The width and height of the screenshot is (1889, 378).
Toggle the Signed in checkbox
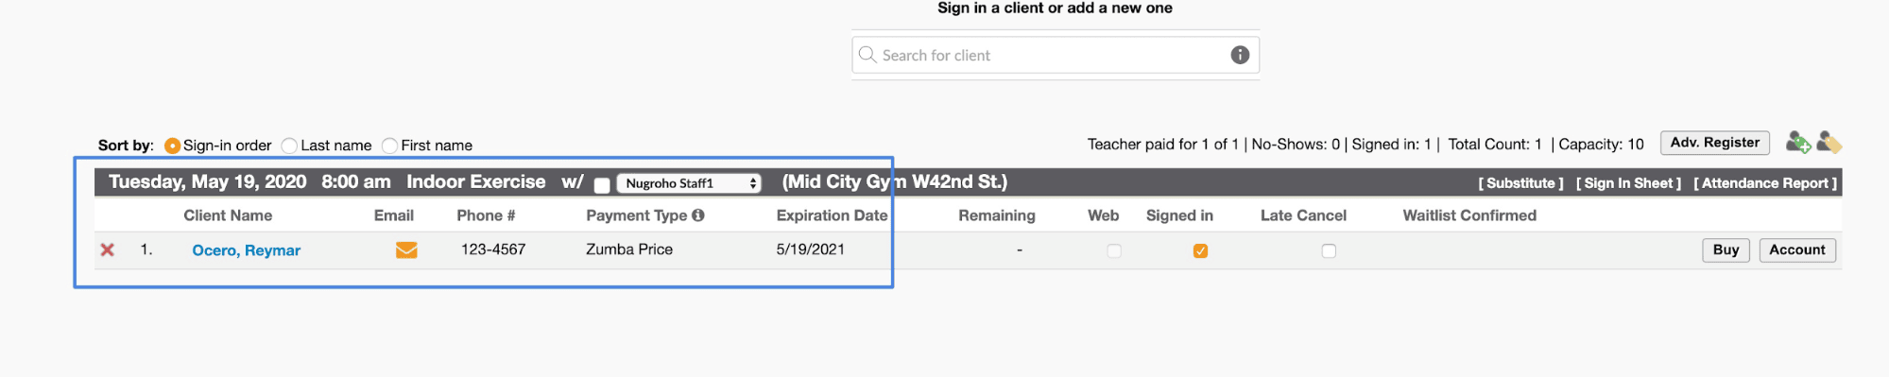[x=1200, y=250]
